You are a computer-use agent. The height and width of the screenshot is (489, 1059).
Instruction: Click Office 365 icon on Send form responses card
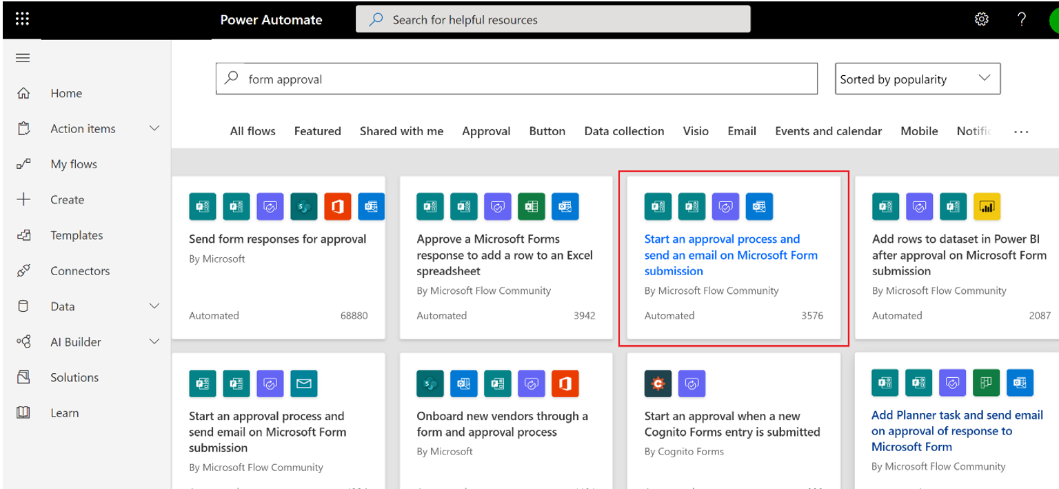[338, 206]
